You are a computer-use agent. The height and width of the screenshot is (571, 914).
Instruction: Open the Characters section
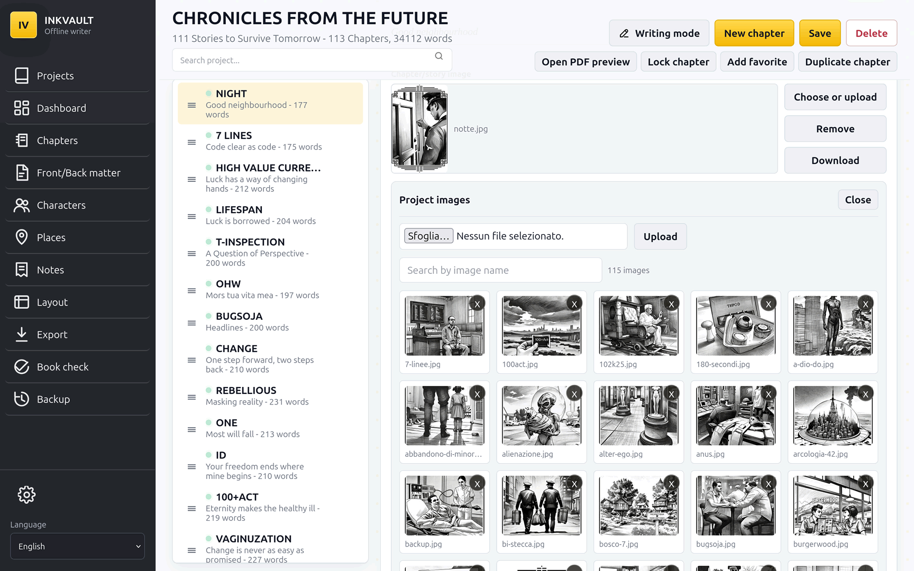(x=77, y=205)
